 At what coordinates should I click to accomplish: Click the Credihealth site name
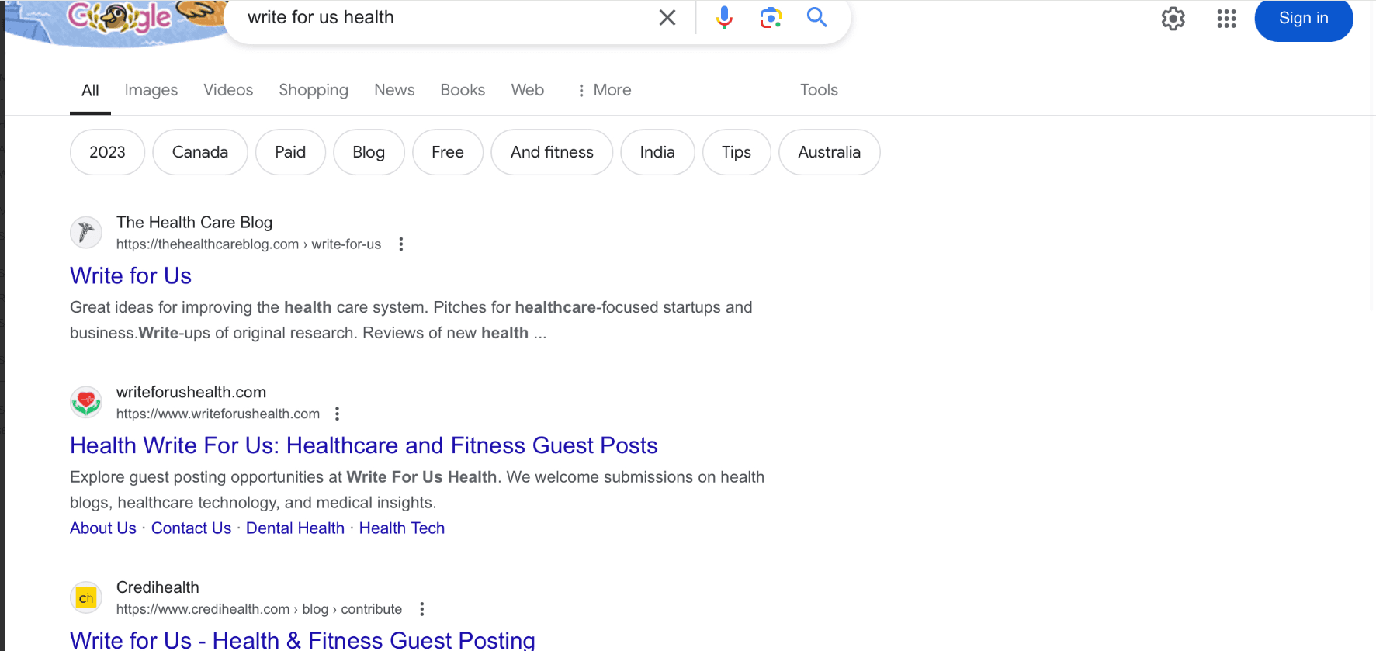(158, 587)
